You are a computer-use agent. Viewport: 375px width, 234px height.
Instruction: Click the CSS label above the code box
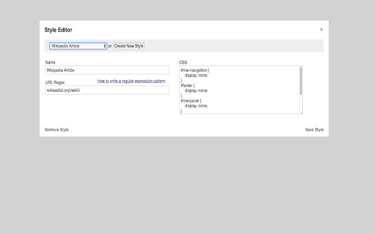(183, 62)
